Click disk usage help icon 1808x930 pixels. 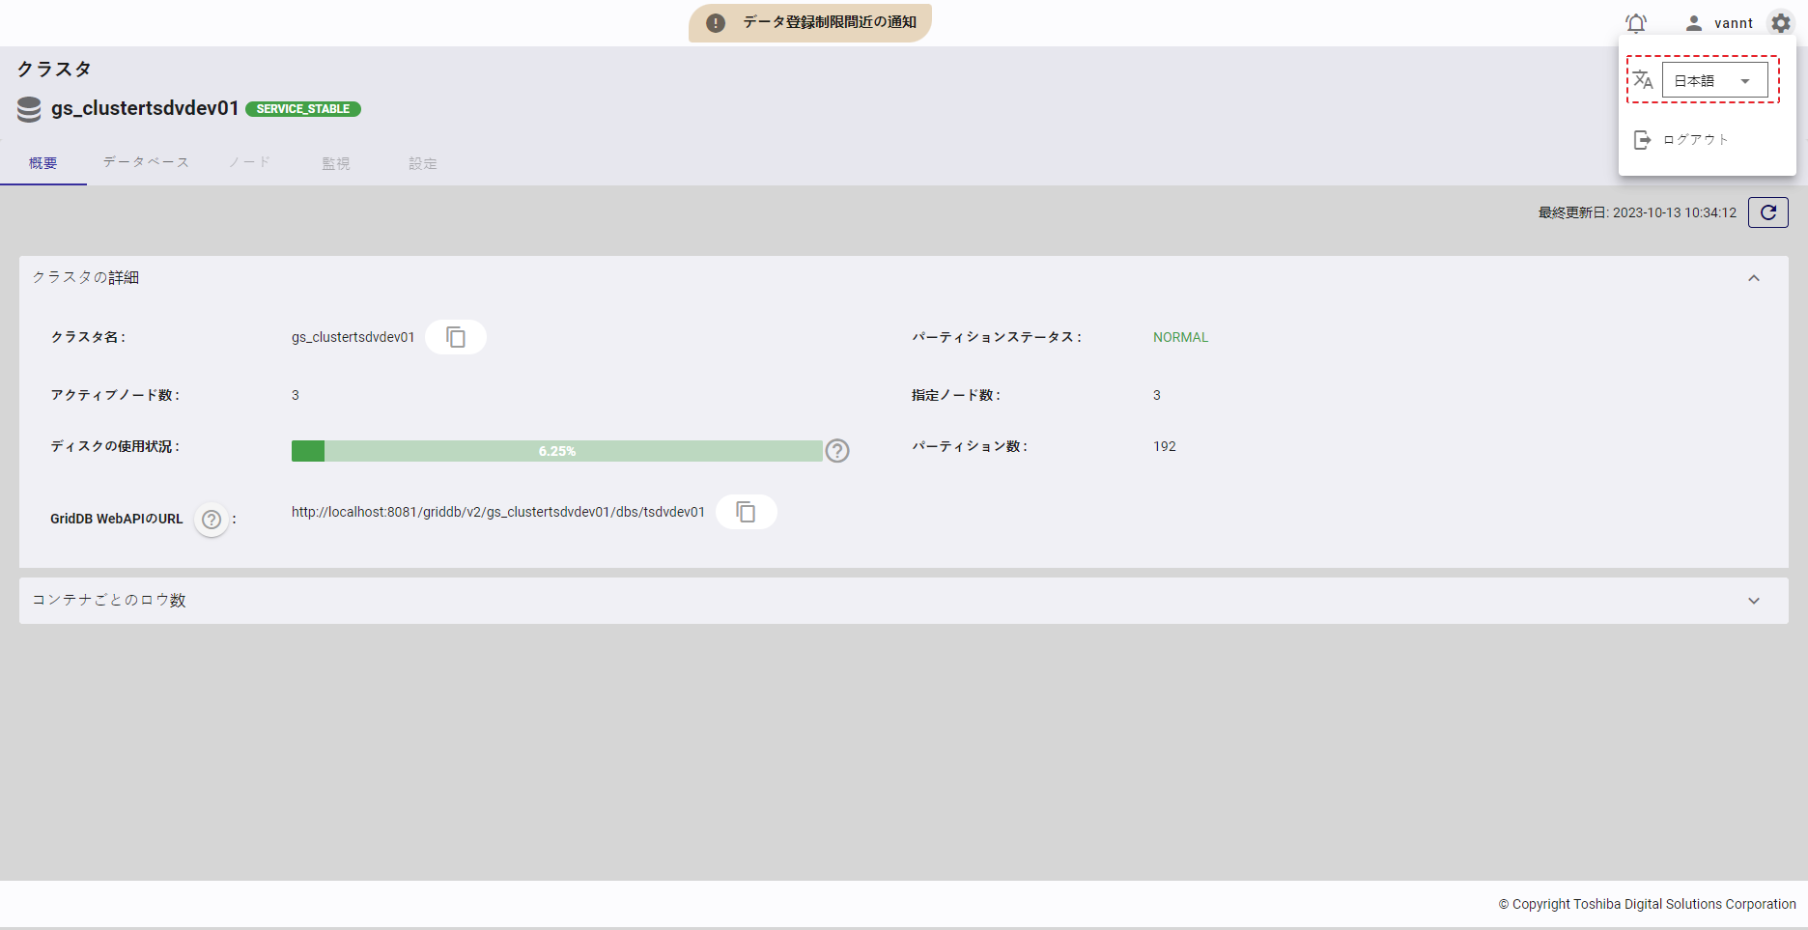837,451
